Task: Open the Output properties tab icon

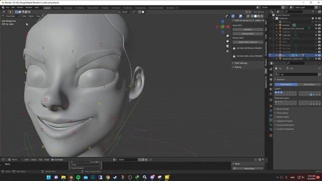Action: click(271, 79)
